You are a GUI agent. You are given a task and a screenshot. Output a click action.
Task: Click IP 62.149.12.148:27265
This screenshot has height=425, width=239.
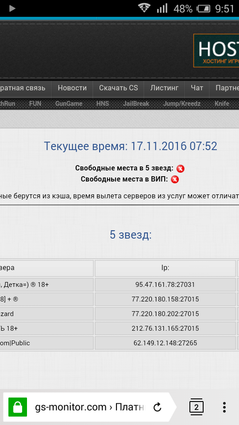pos(165,343)
